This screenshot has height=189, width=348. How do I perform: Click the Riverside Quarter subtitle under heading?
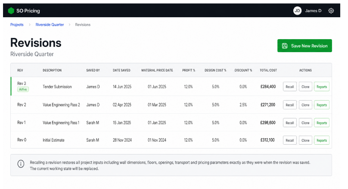point(32,54)
